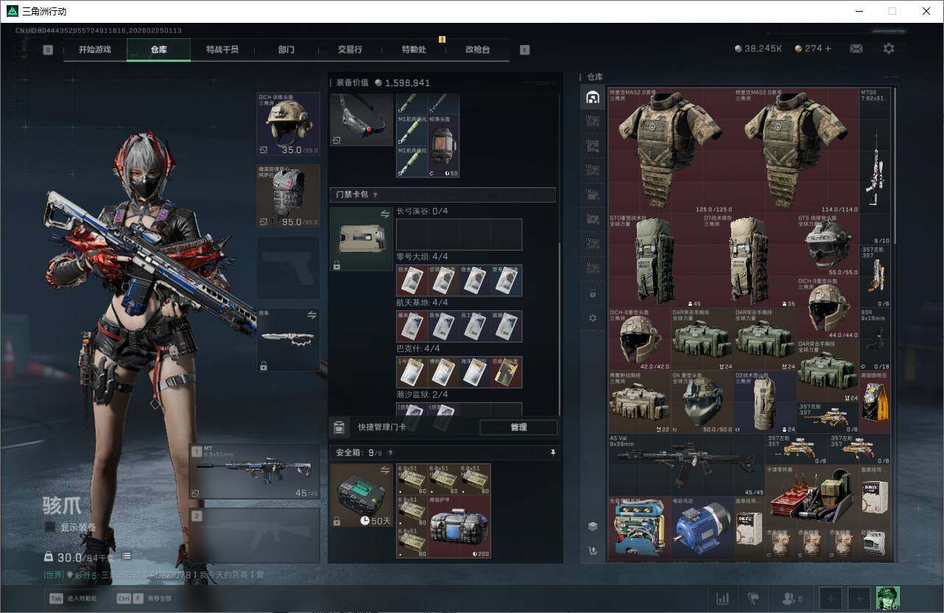Click the swap icon on the knife slot
944x613 pixels.
pyautogui.click(x=311, y=315)
